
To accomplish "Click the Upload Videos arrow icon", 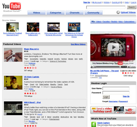I will pyautogui.click(x=118, y=12).
